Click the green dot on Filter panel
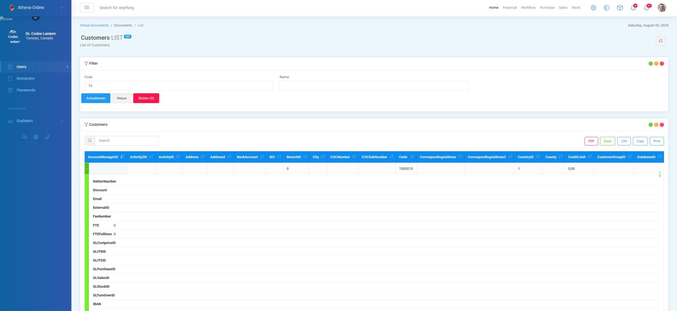 coord(650,64)
